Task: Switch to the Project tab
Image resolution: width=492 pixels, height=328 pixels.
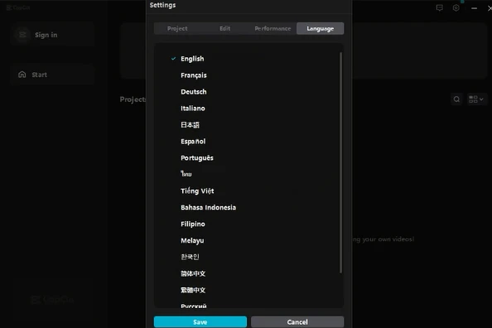Action: click(177, 28)
